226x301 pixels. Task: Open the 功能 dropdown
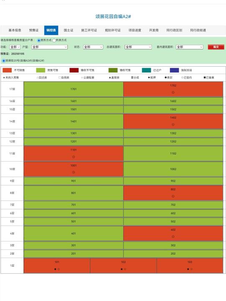[15, 47]
